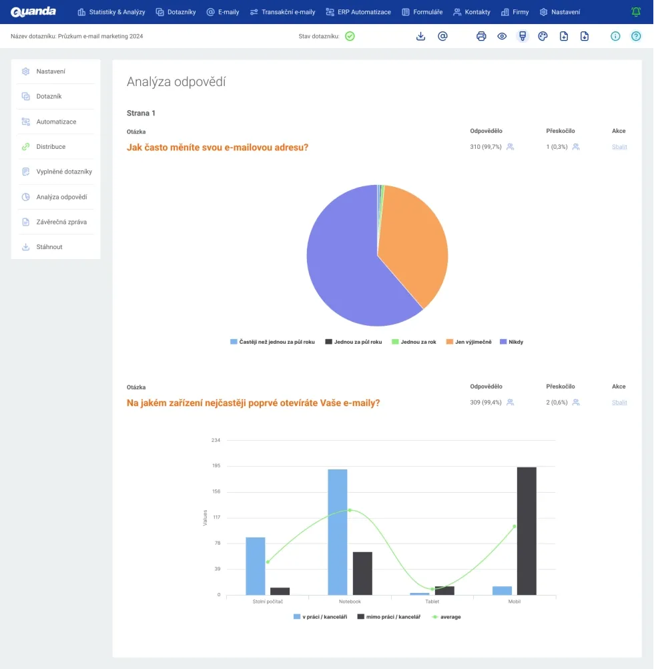Screen dimensions: 654x669
Task: Open the notification bell icon
Action: 635,12
